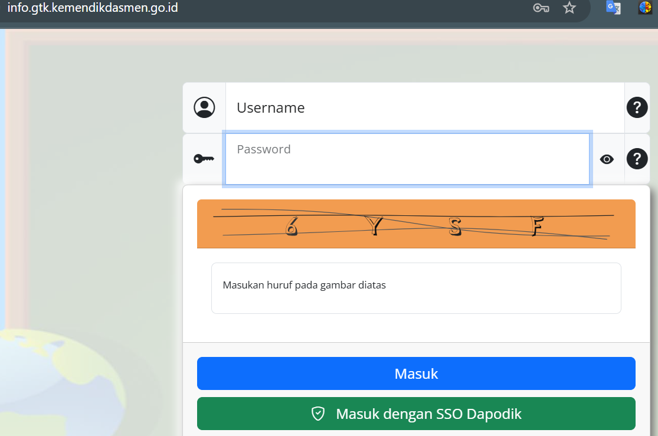The image size is (658, 436).
Task: Click the key icon by Password field
Action: (204, 159)
